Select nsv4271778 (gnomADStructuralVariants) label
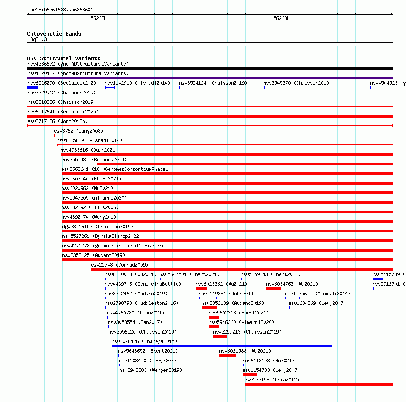Image resolution: width=406 pixels, height=402 pixels. 113,246
